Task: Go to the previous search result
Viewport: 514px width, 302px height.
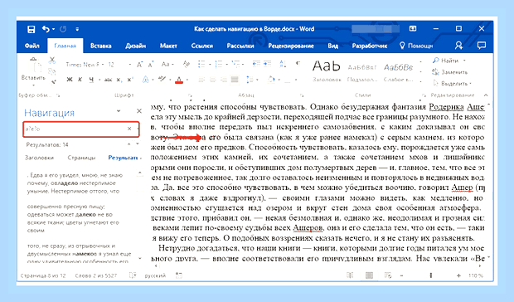Action: 129,144
